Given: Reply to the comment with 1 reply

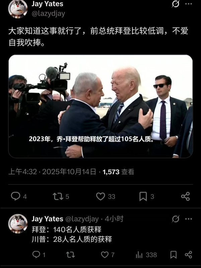Looking at the screenshot, I should (x=36, y=255).
